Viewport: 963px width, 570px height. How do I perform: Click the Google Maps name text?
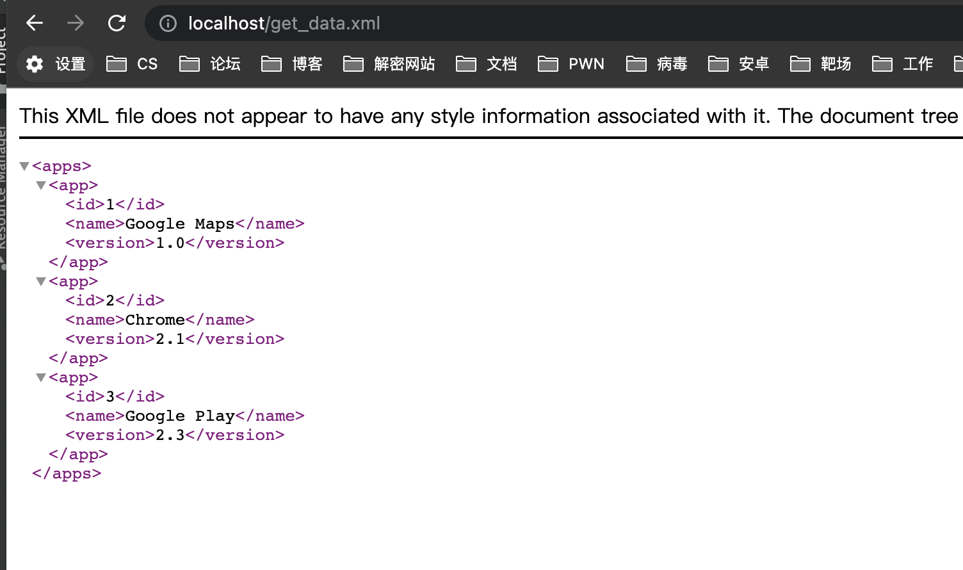point(180,224)
